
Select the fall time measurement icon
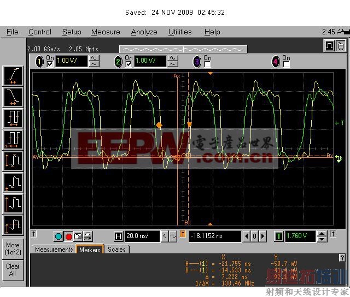point(13,97)
